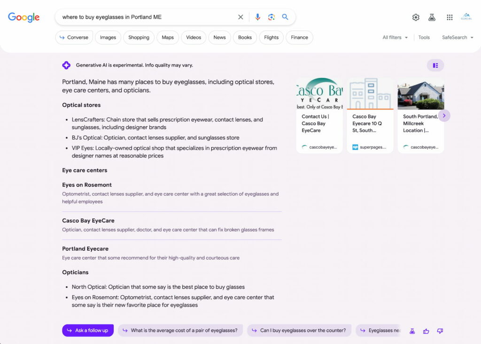481x344 pixels.
Task: Toggle the AI overview layout view button
Action: click(x=435, y=65)
